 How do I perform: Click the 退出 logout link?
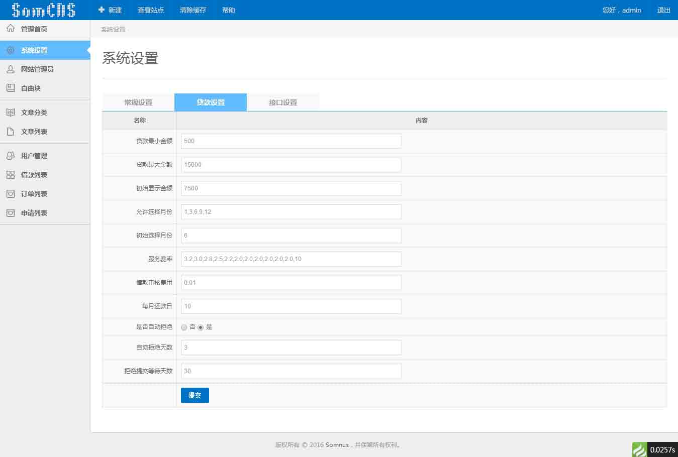pos(663,10)
